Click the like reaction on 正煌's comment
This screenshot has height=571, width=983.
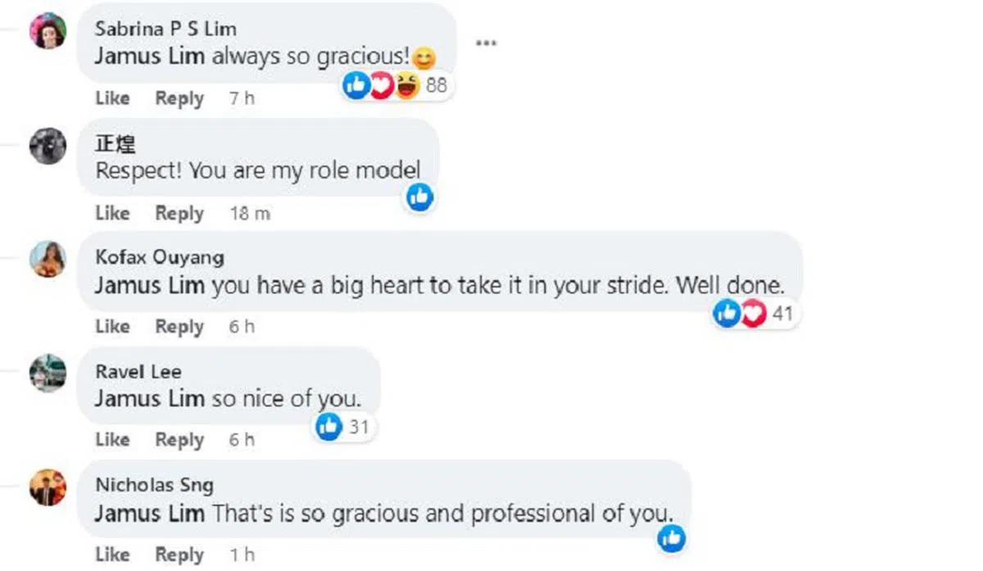point(419,197)
